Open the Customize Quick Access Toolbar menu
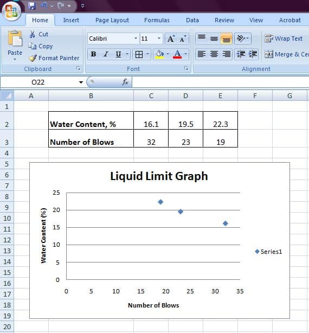This screenshot has height=333, width=309. 82,6
